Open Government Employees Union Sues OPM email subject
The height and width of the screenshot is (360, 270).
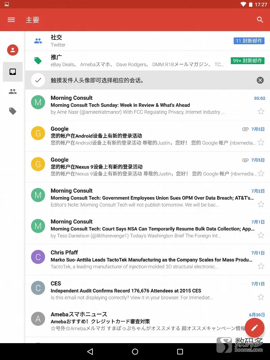coord(152,198)
